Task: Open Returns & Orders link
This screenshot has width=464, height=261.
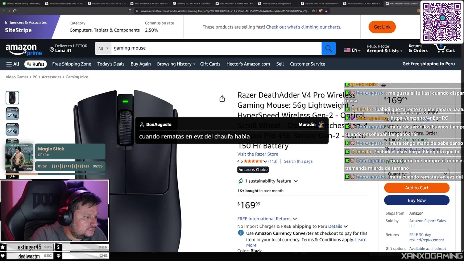Action: tap(418, 49)
